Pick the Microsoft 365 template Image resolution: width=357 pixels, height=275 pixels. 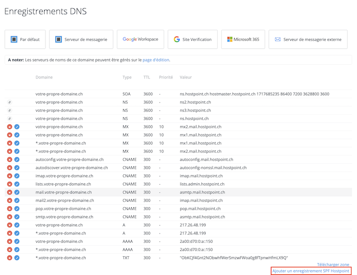[x=243, y=39]
